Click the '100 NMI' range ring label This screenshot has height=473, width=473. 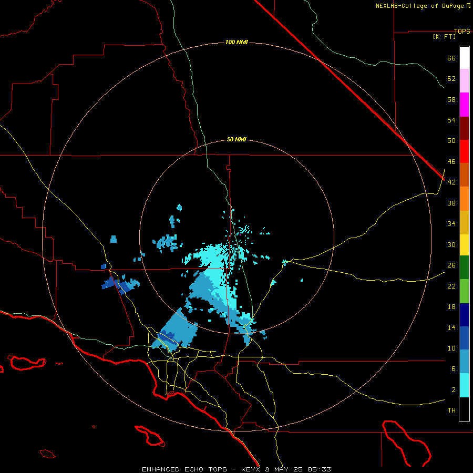(236, 42)
